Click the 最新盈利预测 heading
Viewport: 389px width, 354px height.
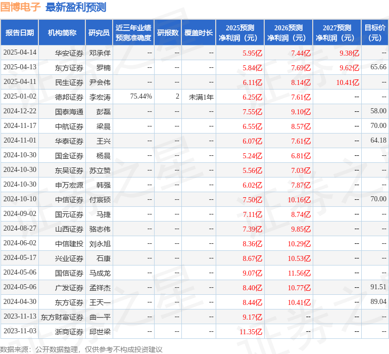coord(76,7)
